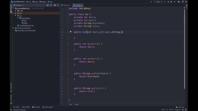
Task: Open the TODO tool window tab
Action: coord(26,107)
